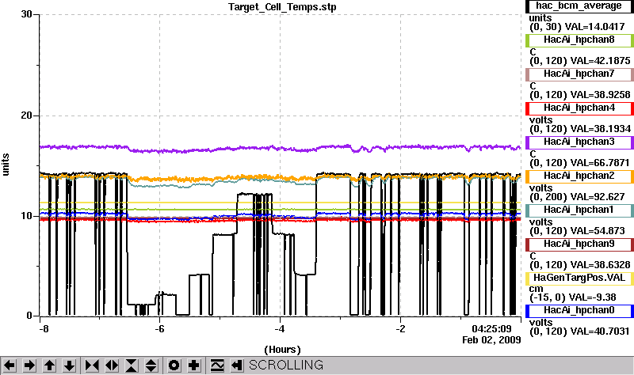
Task: Click the circle auto-scale icon
Action: point(174,366)
